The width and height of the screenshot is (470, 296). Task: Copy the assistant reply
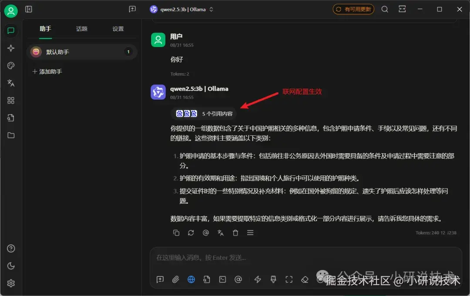tap(176, 233)
